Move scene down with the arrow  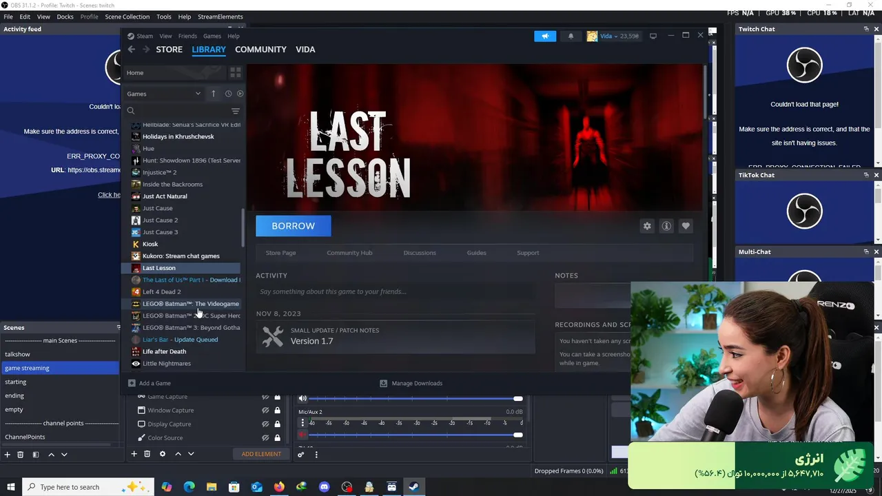[x=64, y=455]
